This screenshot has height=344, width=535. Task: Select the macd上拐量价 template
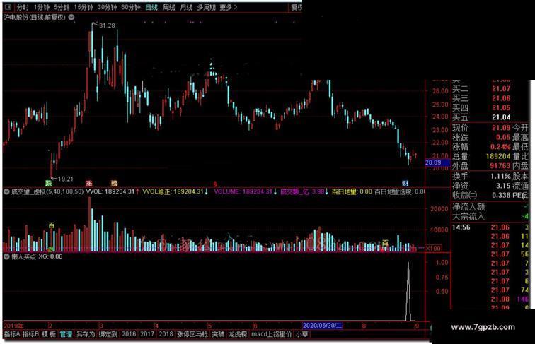272,334
